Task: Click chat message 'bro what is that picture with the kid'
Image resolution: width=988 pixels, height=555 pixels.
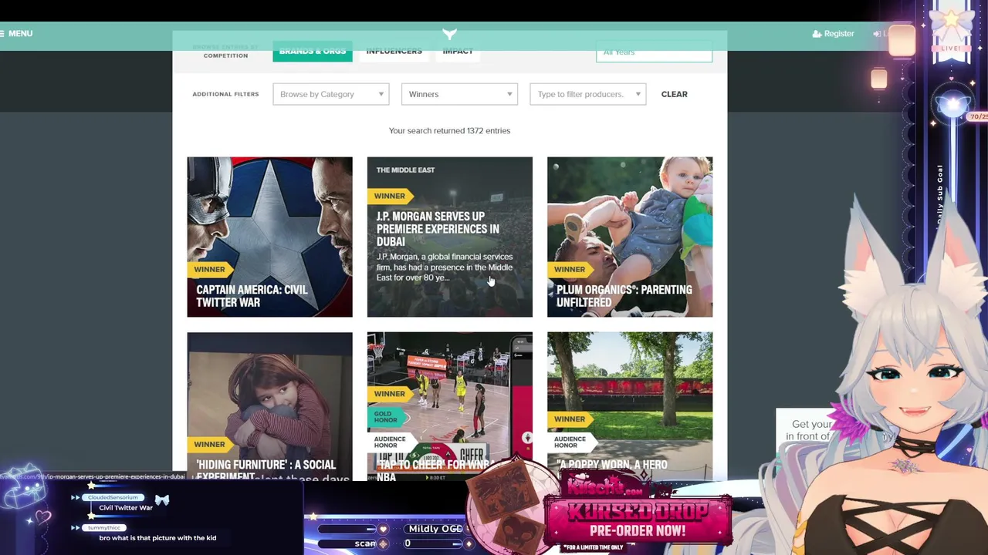Action: pyautogui.click(x=157, y=538)
